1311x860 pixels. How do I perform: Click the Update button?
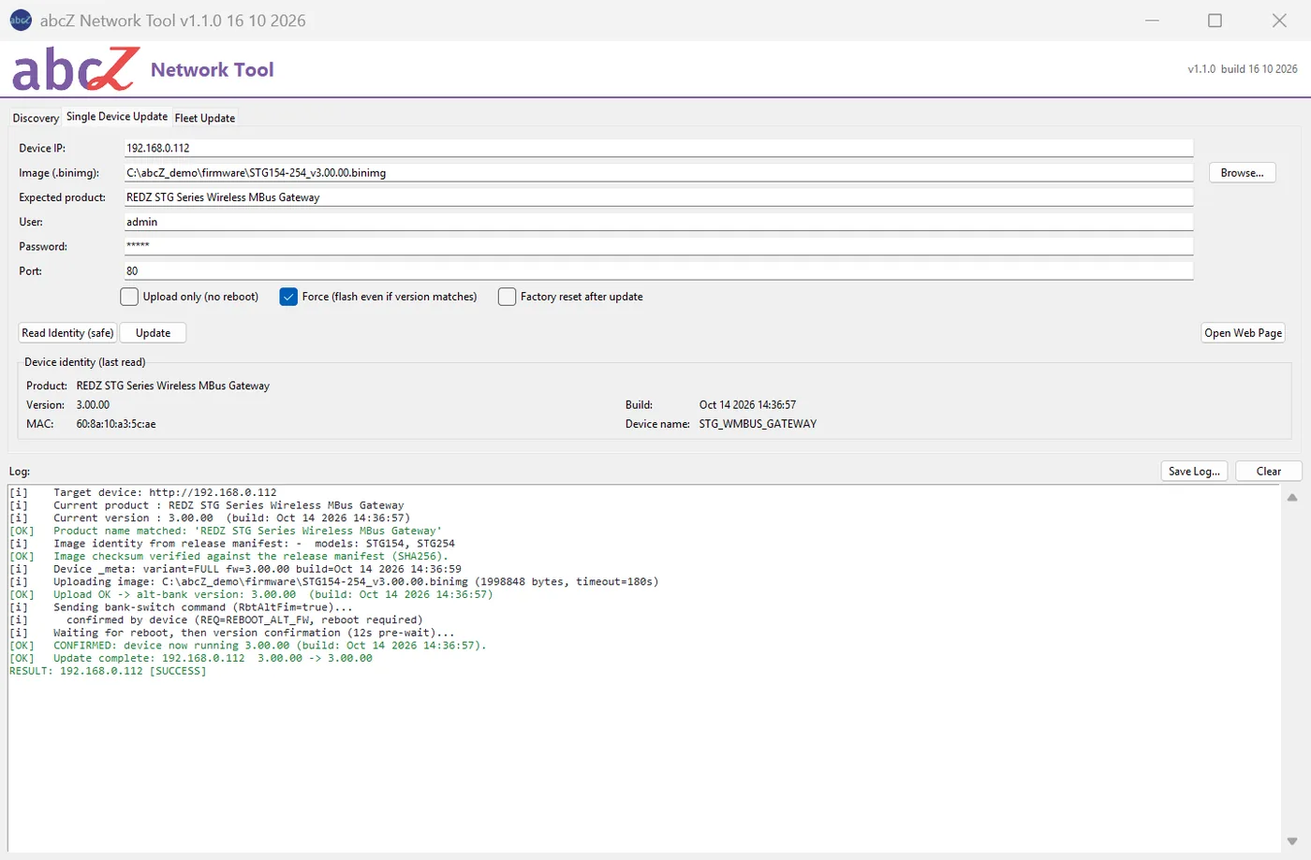[x=153, y=333]
